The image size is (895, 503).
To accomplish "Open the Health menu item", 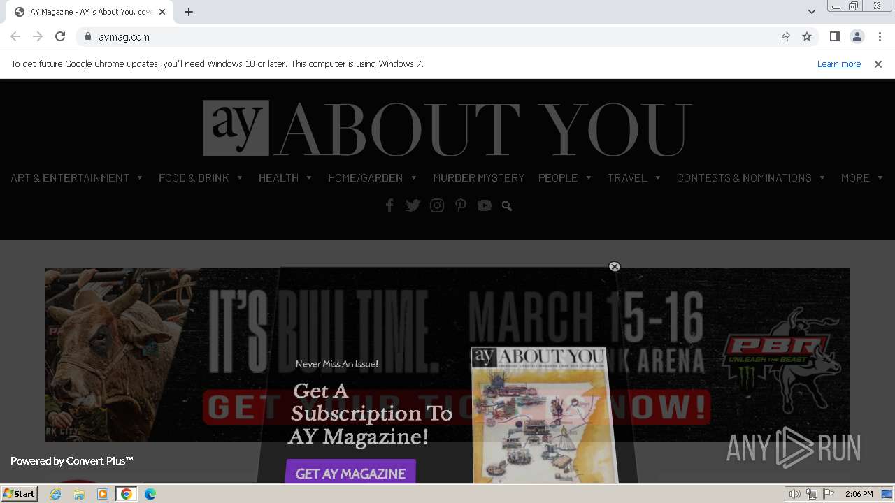I will click(278, 177).
